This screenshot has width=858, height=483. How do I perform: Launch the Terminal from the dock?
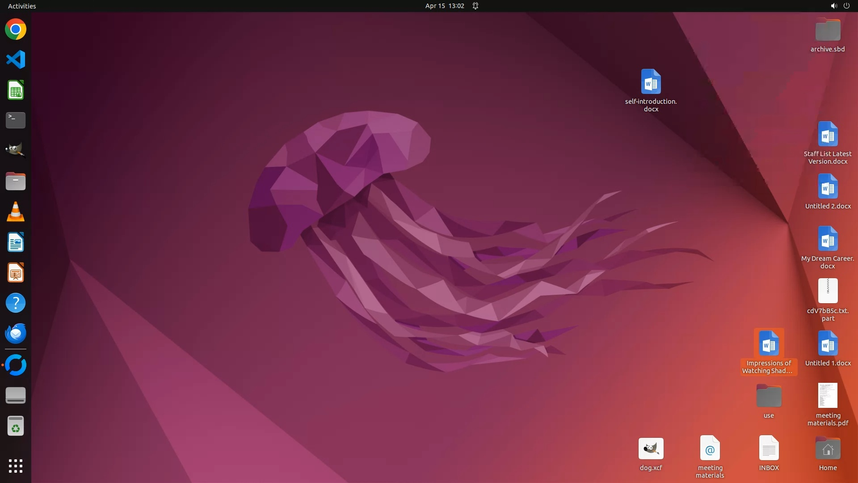coord(16,120)
